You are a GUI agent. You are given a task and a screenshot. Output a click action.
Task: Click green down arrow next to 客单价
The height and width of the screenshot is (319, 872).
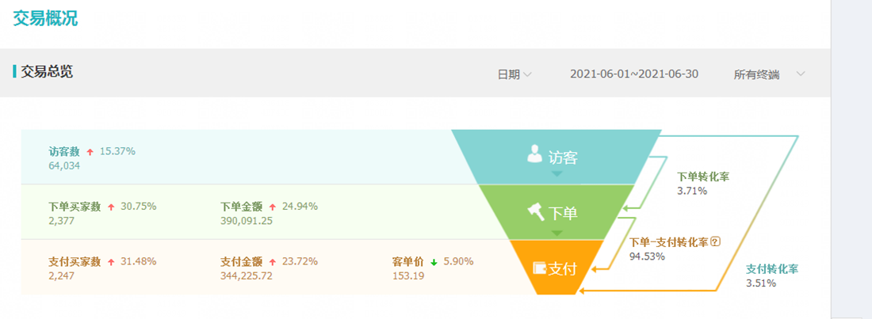click(434, 262)
